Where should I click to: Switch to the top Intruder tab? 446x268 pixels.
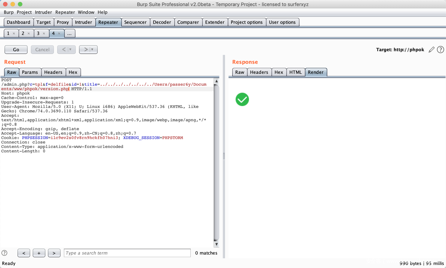click(x=83, y=22)
